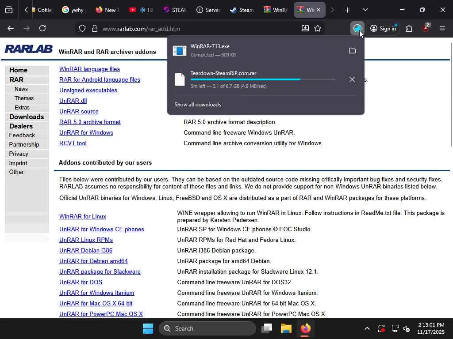The width and height of the screenshot is (453, 339).
Task: Open the Extensions puzzle icon
Action: click(409, 28)
